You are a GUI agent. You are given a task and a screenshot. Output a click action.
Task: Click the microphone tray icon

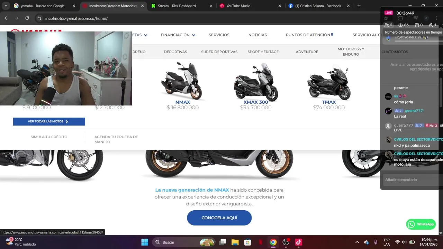[x=376, y=242]
